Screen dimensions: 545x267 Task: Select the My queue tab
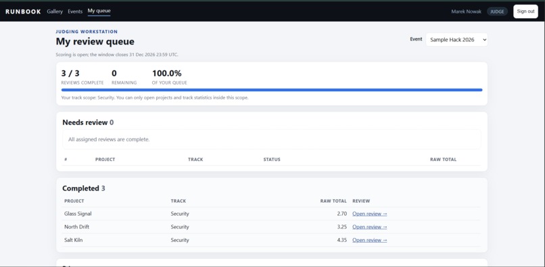click(99, 11)
